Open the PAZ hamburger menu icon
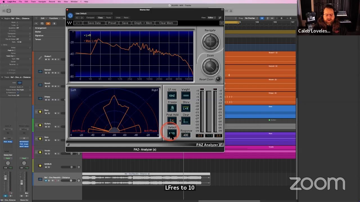Screen dimensions: 360x202 (222, 23)
